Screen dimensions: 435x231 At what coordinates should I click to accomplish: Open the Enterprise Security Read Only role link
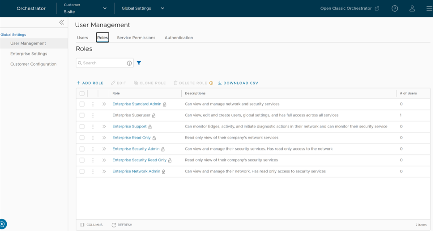(139, 160)
